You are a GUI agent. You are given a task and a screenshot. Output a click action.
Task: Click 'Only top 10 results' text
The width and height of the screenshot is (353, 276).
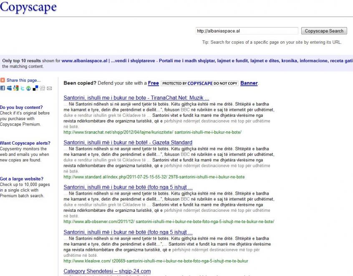(22, 61)
